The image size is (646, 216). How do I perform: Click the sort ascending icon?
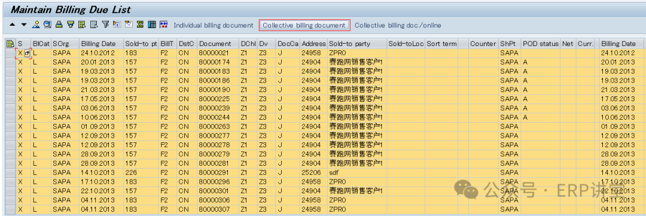59,25
